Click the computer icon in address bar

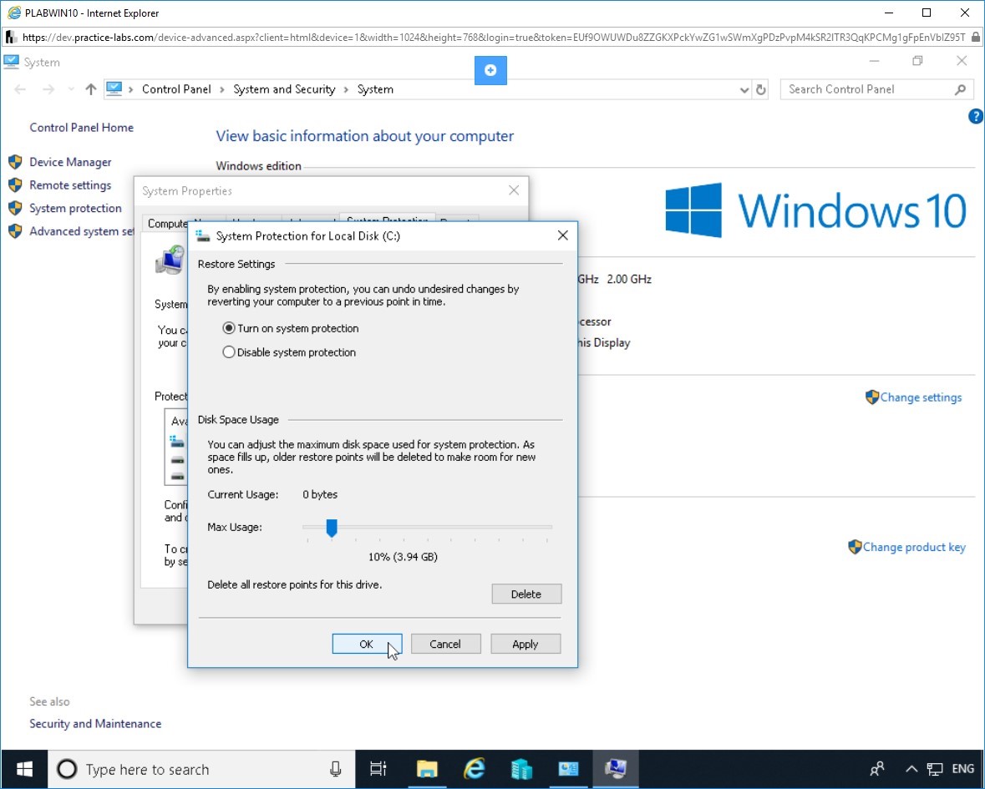[114, 89]
